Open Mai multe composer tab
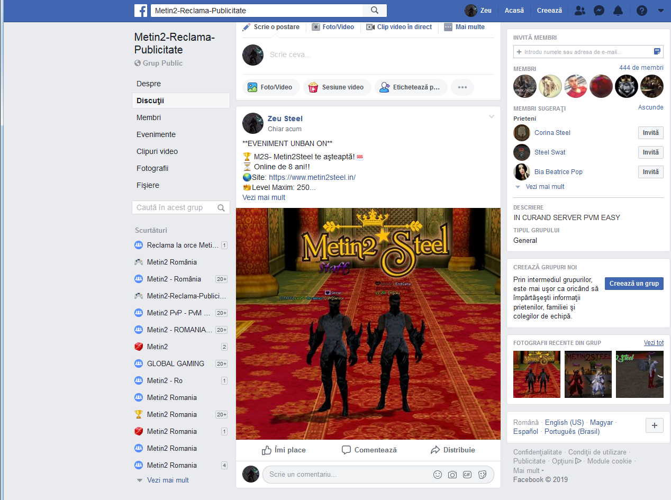This screenshot has height=500, width=671. click(465, 27)
